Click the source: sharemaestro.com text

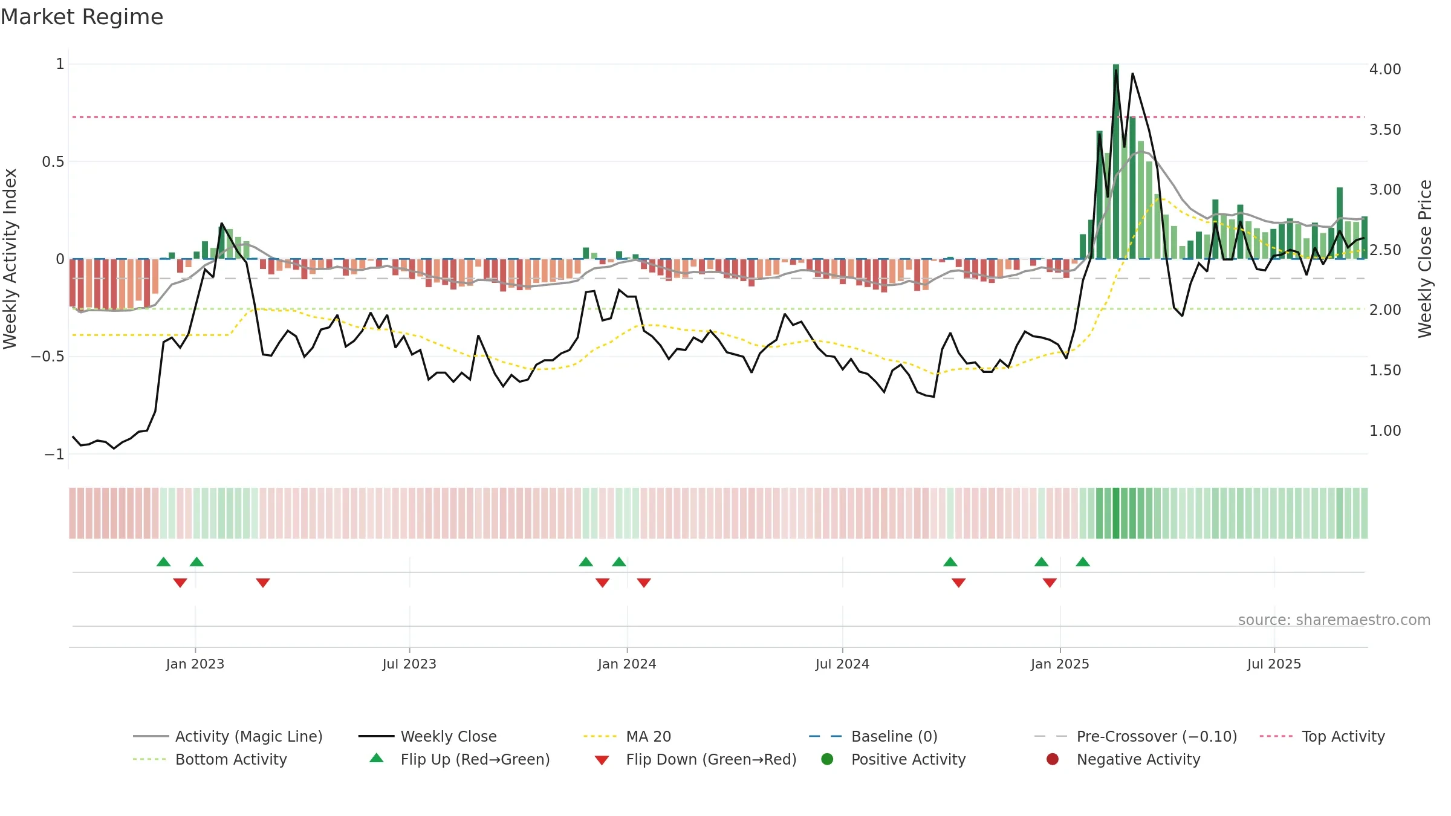pos(1334,620)
